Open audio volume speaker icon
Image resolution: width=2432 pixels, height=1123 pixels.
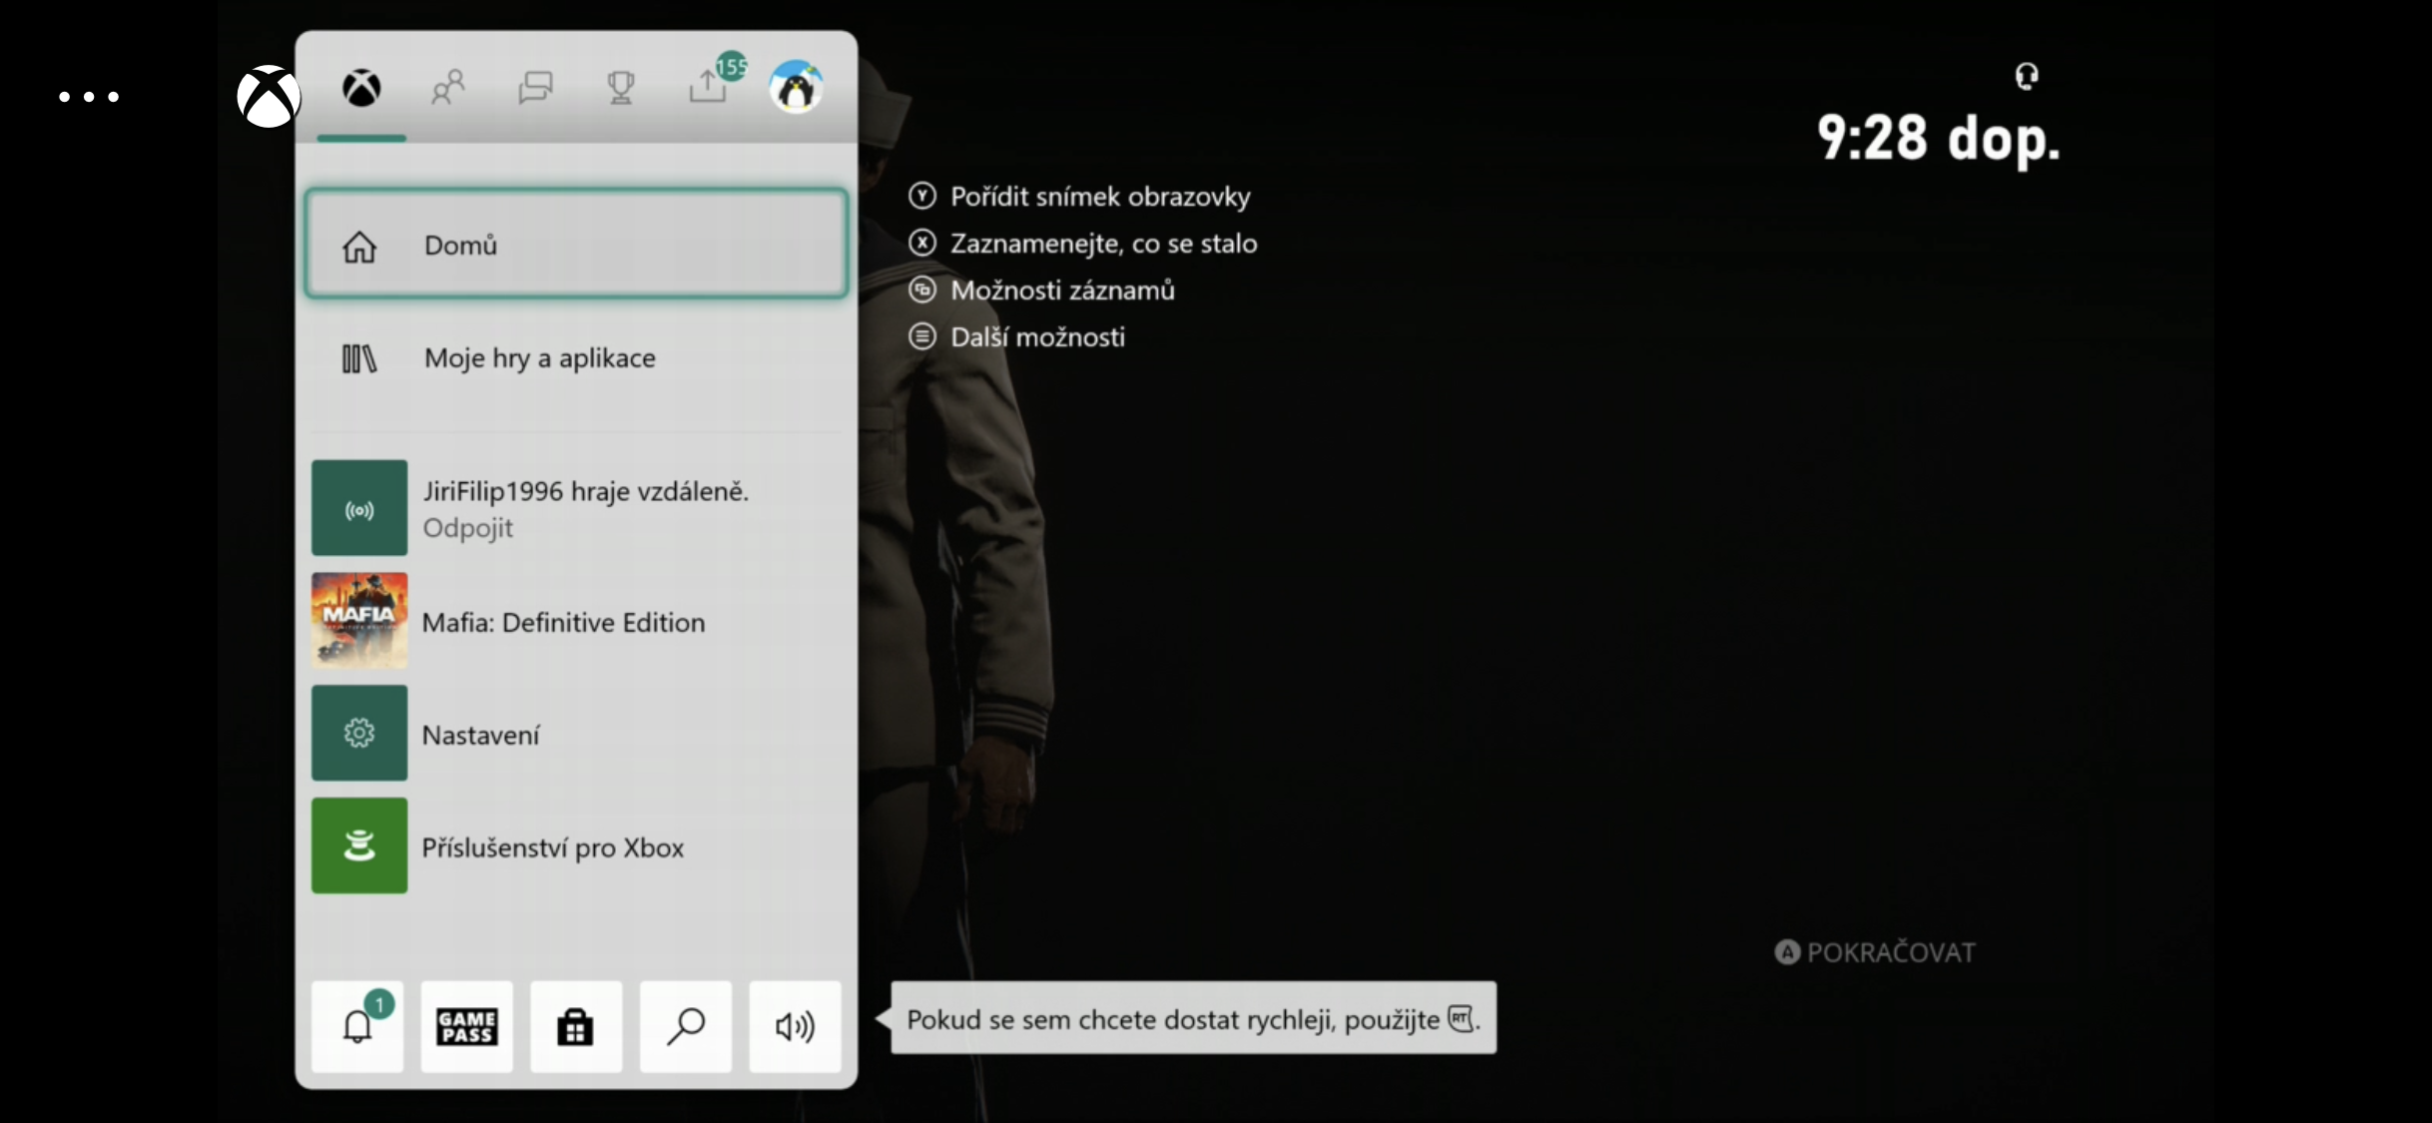(x=795, y=1026)
